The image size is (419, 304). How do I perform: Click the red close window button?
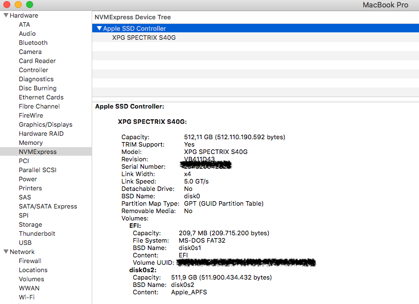6,5
